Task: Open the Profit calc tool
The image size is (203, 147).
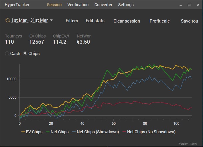Action: 160,21
